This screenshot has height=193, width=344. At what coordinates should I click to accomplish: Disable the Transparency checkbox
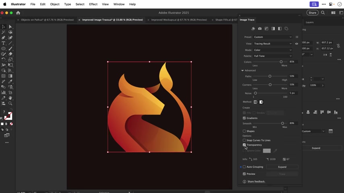(244, 145)
